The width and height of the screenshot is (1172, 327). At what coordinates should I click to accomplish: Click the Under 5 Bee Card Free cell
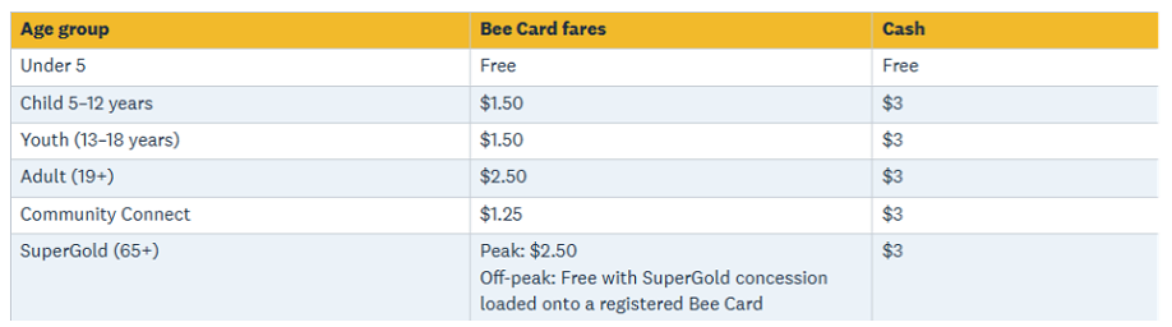tap(498, 66)
